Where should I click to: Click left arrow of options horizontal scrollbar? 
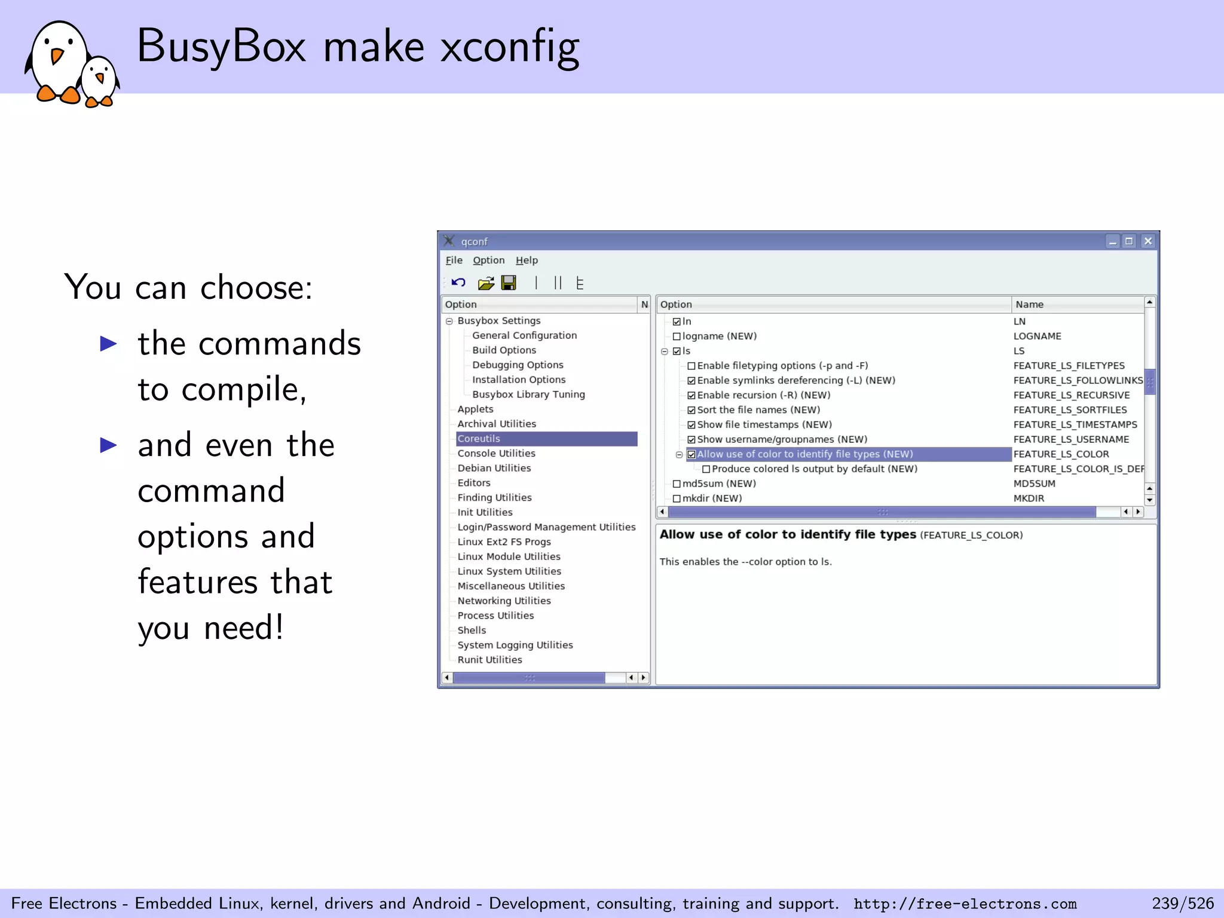[662, 512]
